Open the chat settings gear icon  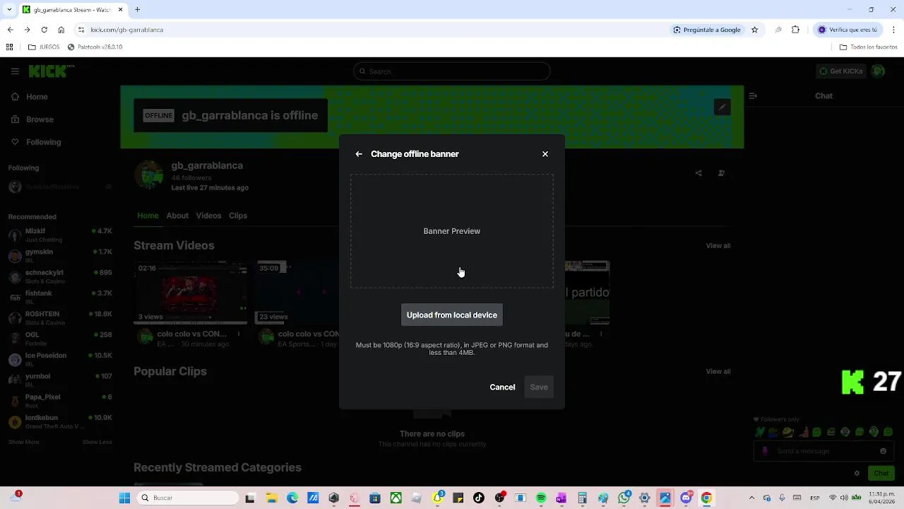[857, 474]
